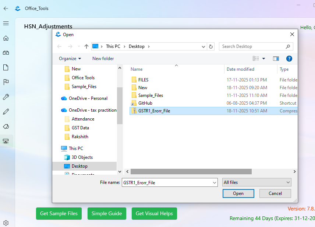The height and width of the screenshot is (227, 315).
Task: Select the wrench tool icon in sidebar
Action: click(x=6, y=97)
